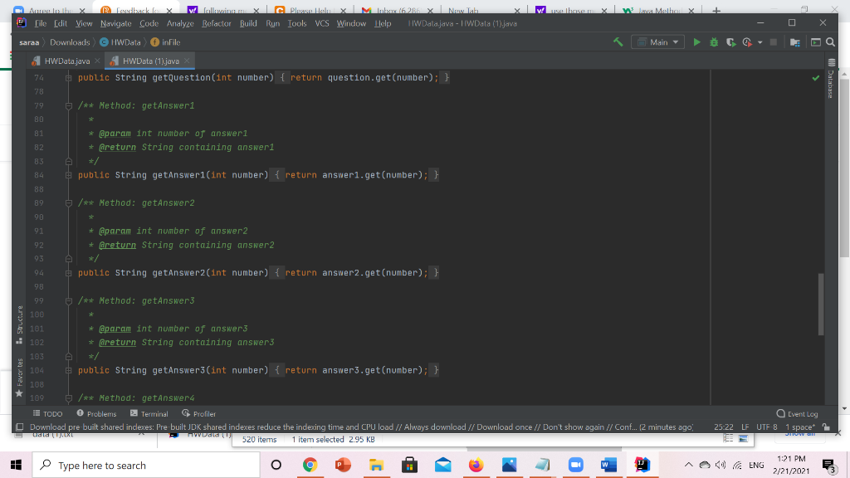Viewport: 850px width, 478px height.
Task: Start debugging with the bug icon
Action: pos(714,41)
